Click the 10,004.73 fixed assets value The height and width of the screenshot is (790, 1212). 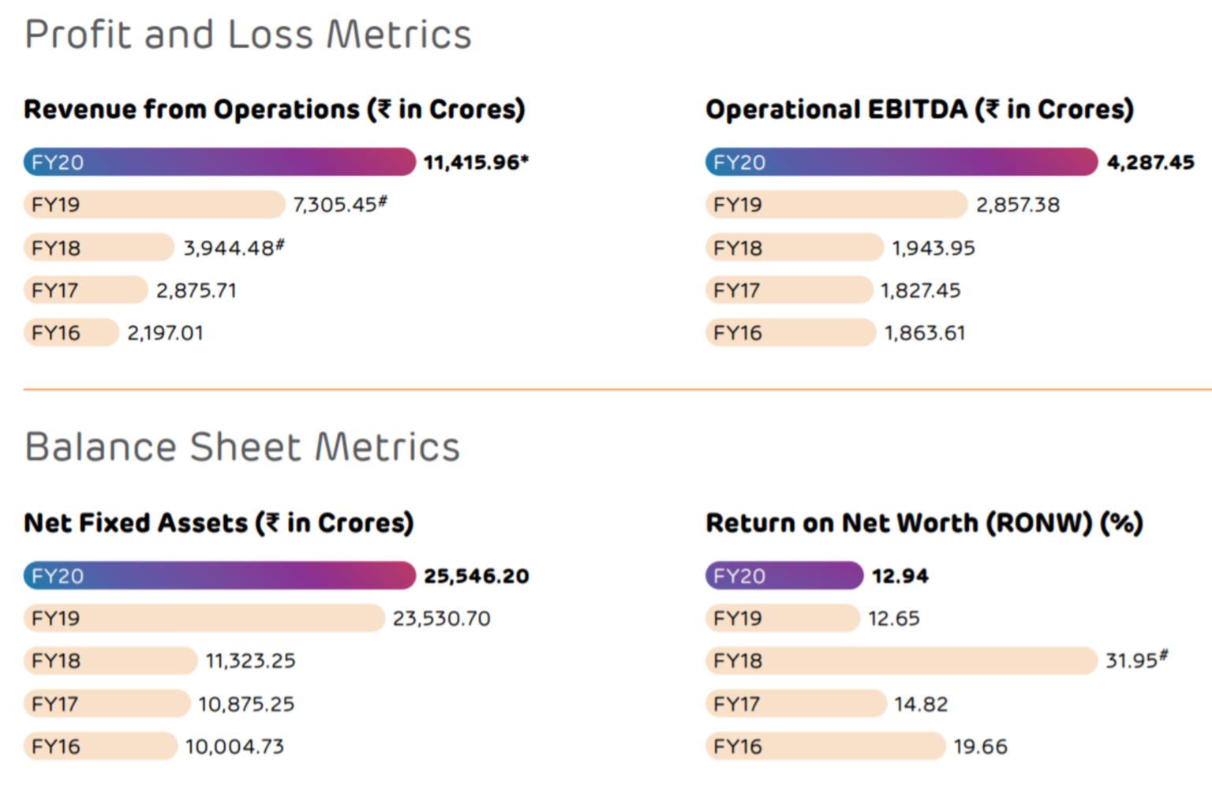click(234, 747)
